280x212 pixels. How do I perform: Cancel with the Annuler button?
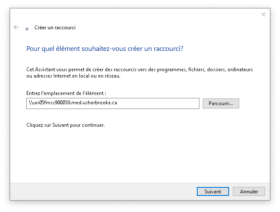(x=249, y=191)
